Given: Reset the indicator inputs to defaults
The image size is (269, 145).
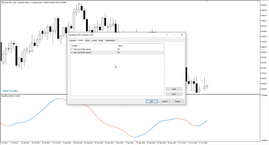Looking at the screenshot, I should tap(178, 101).
